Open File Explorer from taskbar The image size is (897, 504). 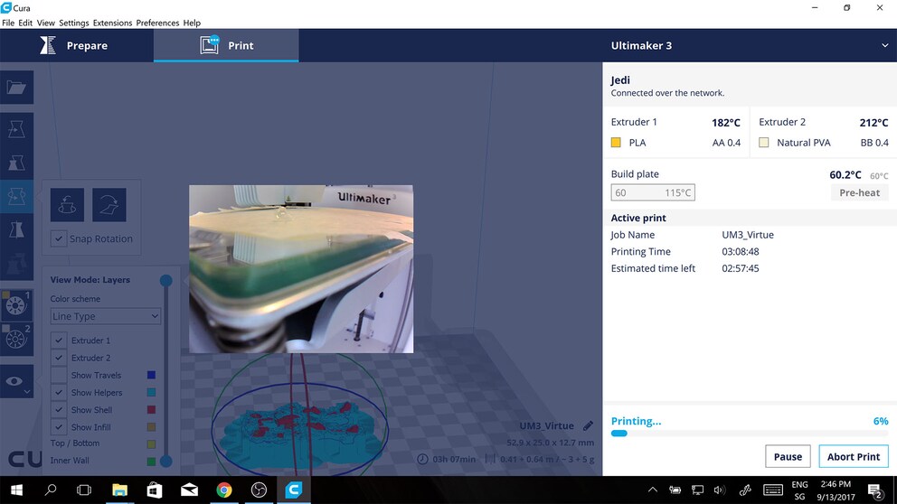(119, 490)
